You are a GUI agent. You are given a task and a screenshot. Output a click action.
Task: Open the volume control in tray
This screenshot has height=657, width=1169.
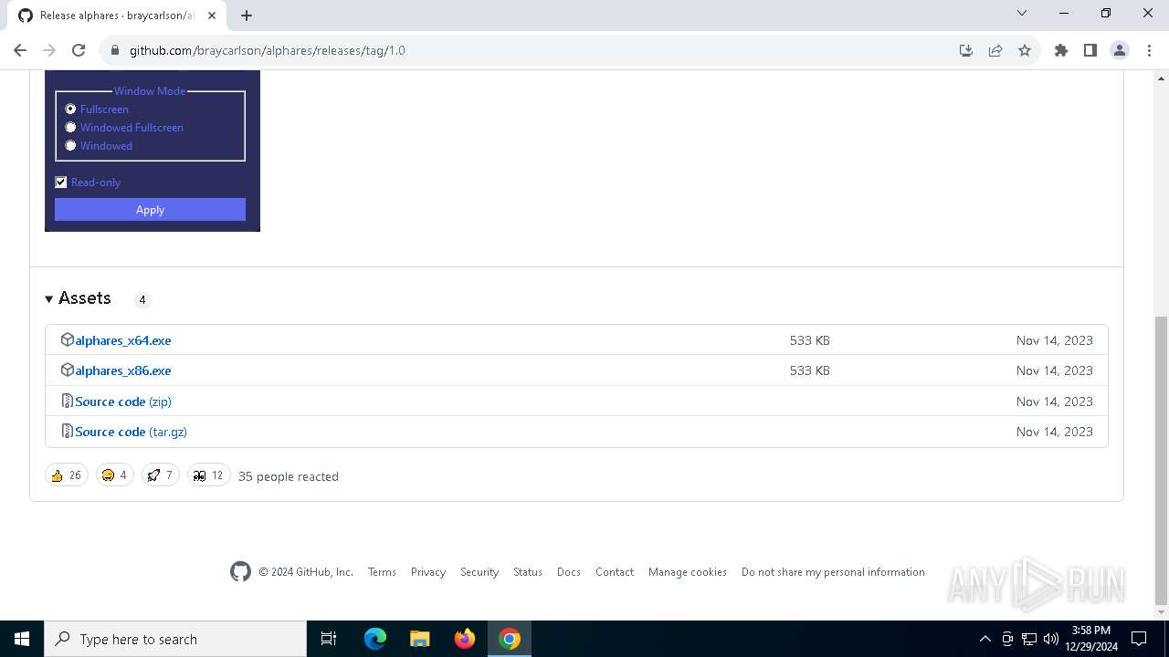point(1050,639)
